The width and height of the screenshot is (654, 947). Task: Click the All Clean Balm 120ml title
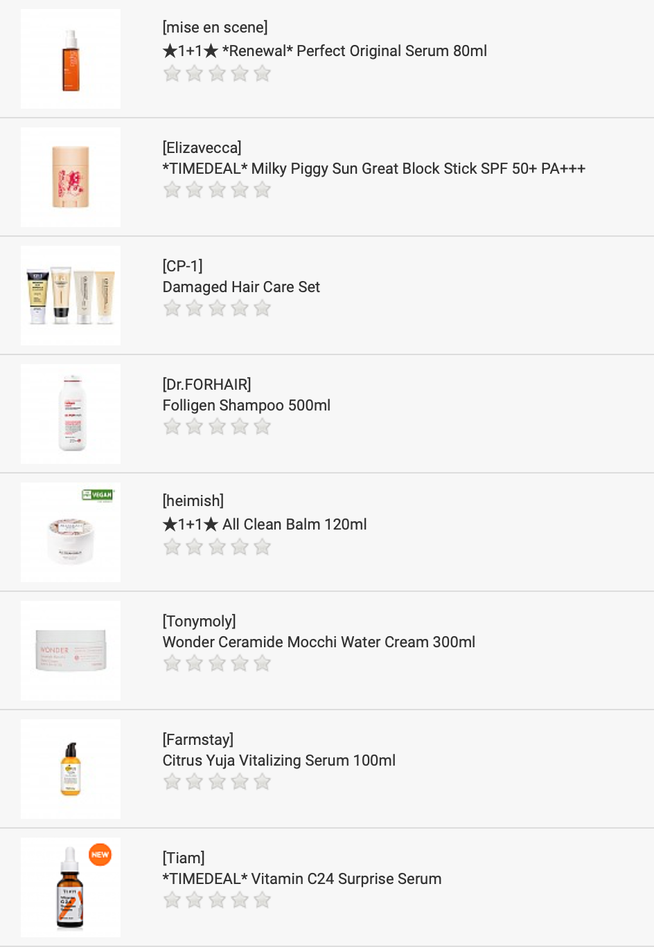(x=265, y=525)
